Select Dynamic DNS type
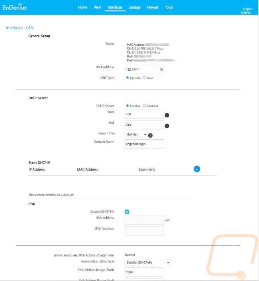Image resolution: width=259 pixels, height=281 pixels. (x=127, y=78)
